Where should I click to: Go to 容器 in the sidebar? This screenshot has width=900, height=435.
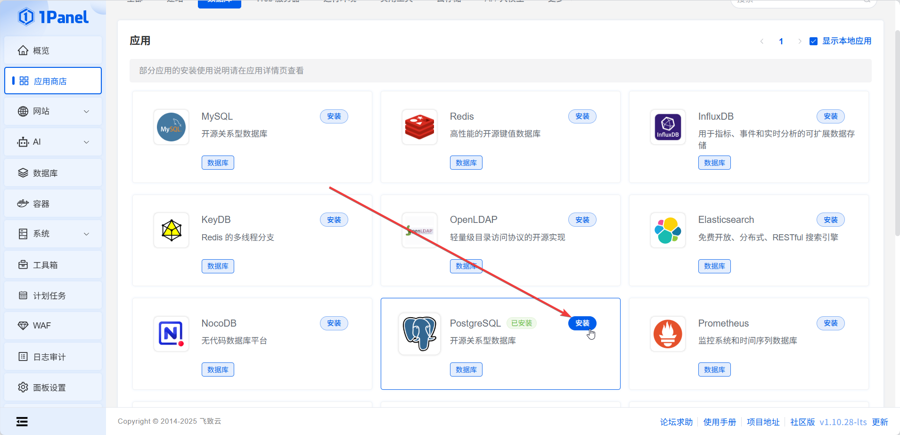[x=53, y=204]
